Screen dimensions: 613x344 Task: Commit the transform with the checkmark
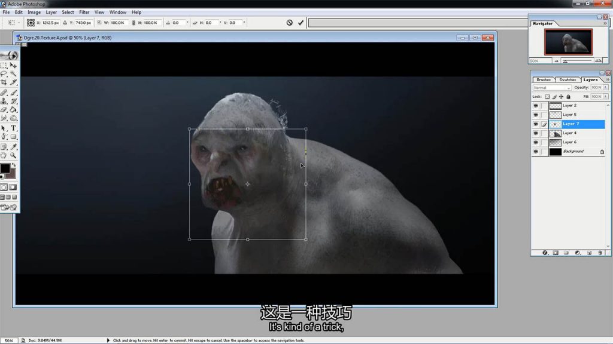tap(301, 23)
